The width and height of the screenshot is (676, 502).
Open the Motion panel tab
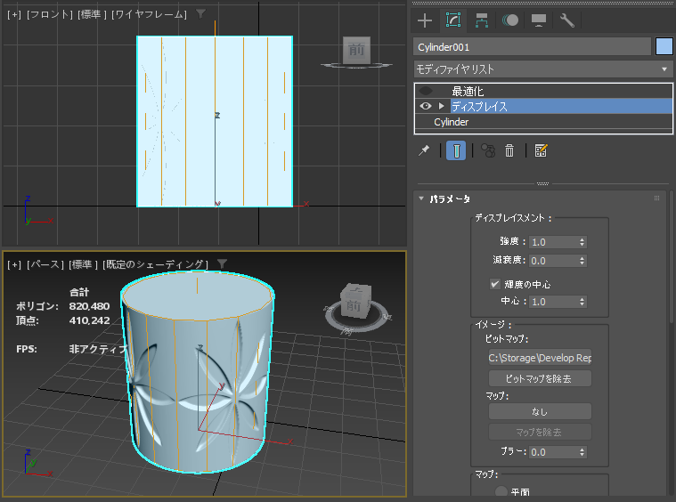coord(510,20)
